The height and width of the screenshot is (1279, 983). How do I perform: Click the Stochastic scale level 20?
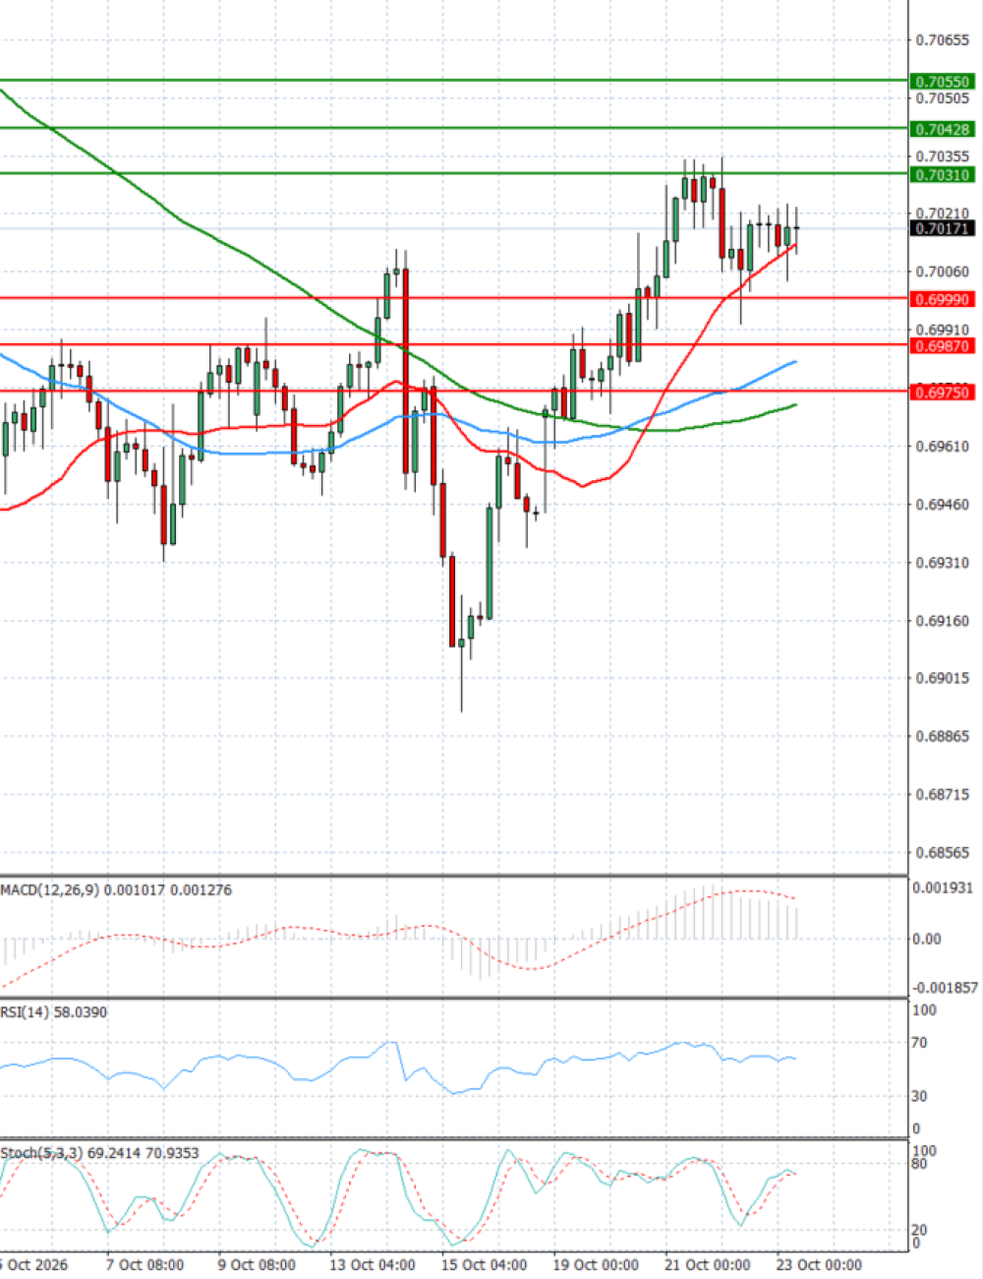(x=920, y=1230)
